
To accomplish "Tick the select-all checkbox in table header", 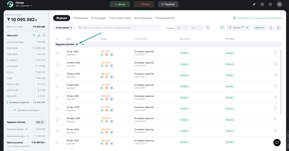I will click(57, 39).
